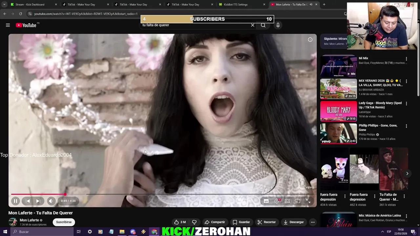The image size is (420, 236).
Task: Open options menu for MIX VERANO 2026
Action: pos(406,81)
